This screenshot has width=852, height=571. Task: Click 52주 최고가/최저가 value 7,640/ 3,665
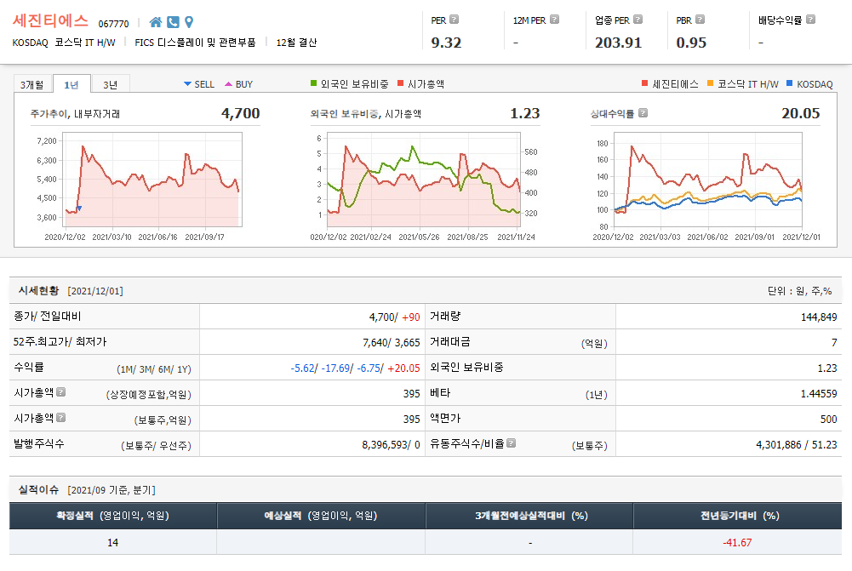click(392, 343)
